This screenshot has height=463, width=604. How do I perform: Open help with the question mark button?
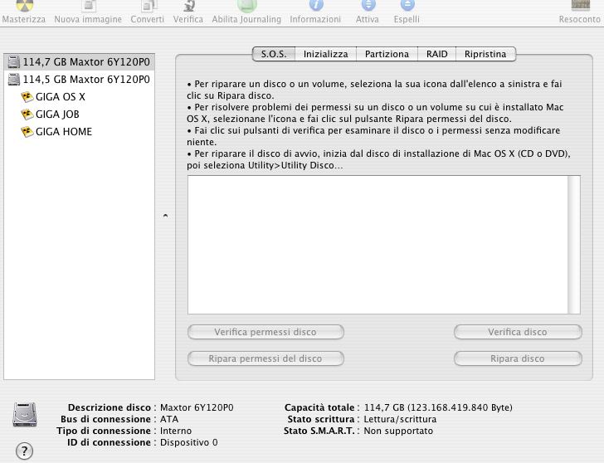pos(25,451)
